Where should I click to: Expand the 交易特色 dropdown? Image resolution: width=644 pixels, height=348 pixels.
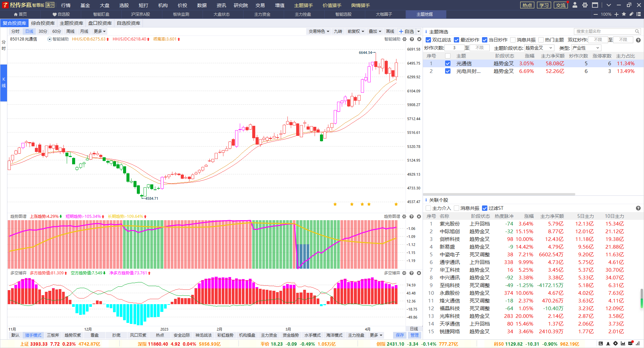[x=319, y=31]
